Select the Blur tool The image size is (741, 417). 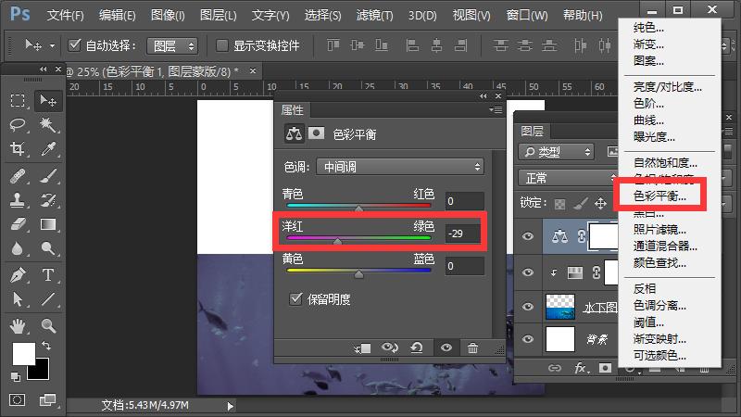click(x=18, y=248)
